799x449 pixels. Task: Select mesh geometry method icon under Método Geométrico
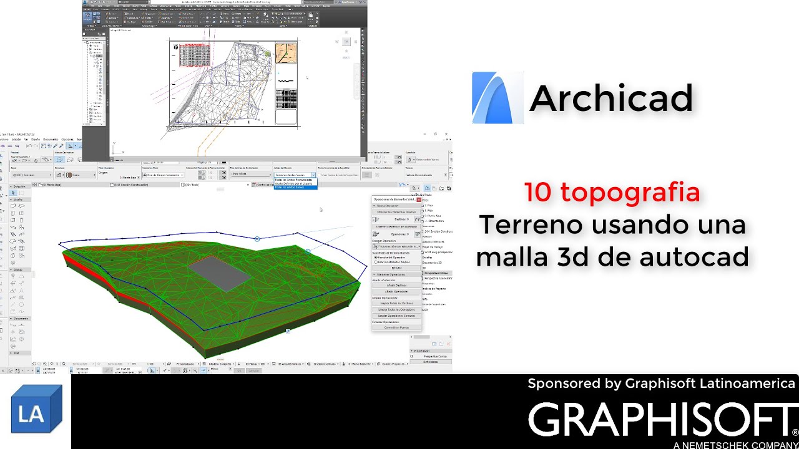(x=60, y=160)
